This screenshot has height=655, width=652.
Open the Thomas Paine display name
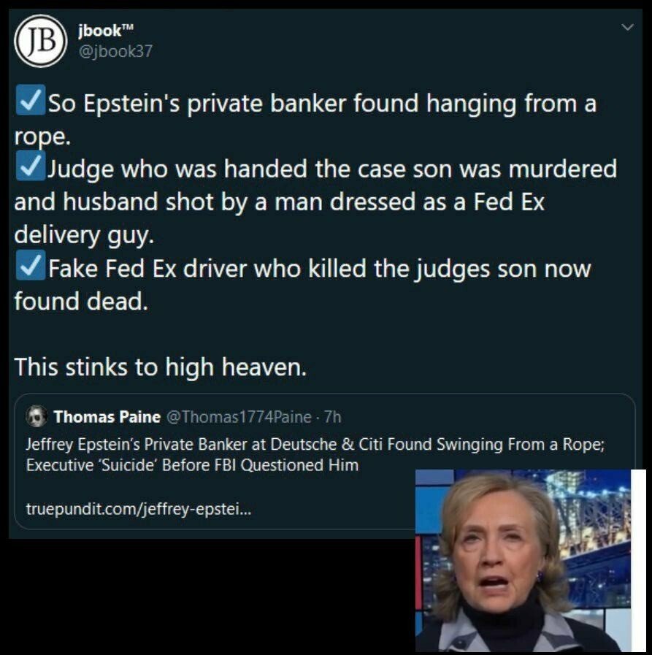(x=107, y=417)
